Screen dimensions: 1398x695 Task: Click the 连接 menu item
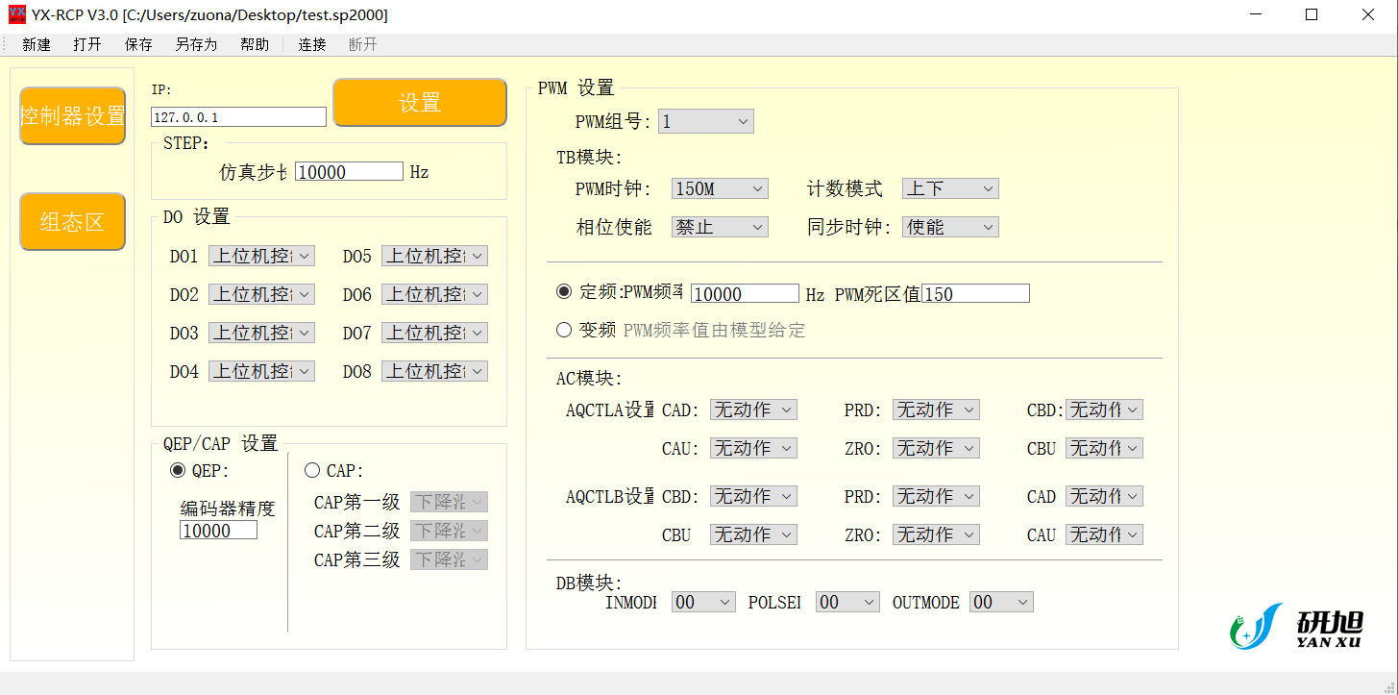(312, 44)
